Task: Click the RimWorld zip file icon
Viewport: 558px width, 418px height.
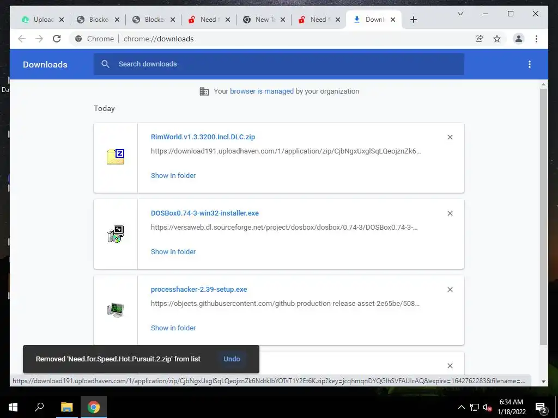Action: coord(116,157)
